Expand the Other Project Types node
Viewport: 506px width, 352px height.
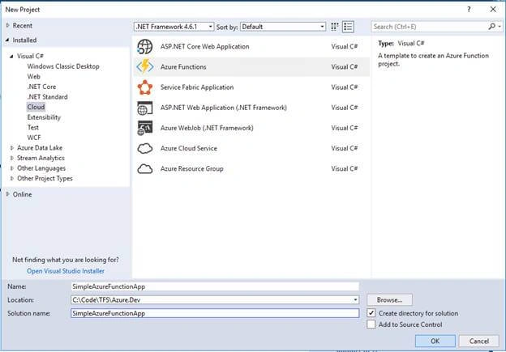click(x=12, y=178)
